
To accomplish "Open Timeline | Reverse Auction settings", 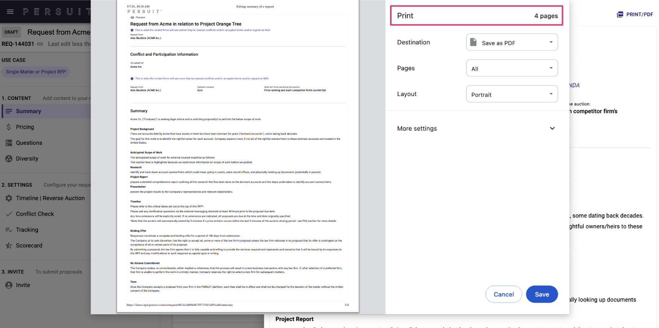I will 50,198.
